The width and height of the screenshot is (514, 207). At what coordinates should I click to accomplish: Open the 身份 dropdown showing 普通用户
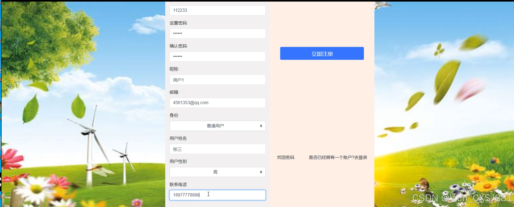217,126
